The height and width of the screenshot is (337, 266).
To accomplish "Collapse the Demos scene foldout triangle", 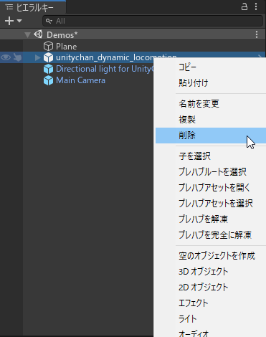I will pos(28,35).
